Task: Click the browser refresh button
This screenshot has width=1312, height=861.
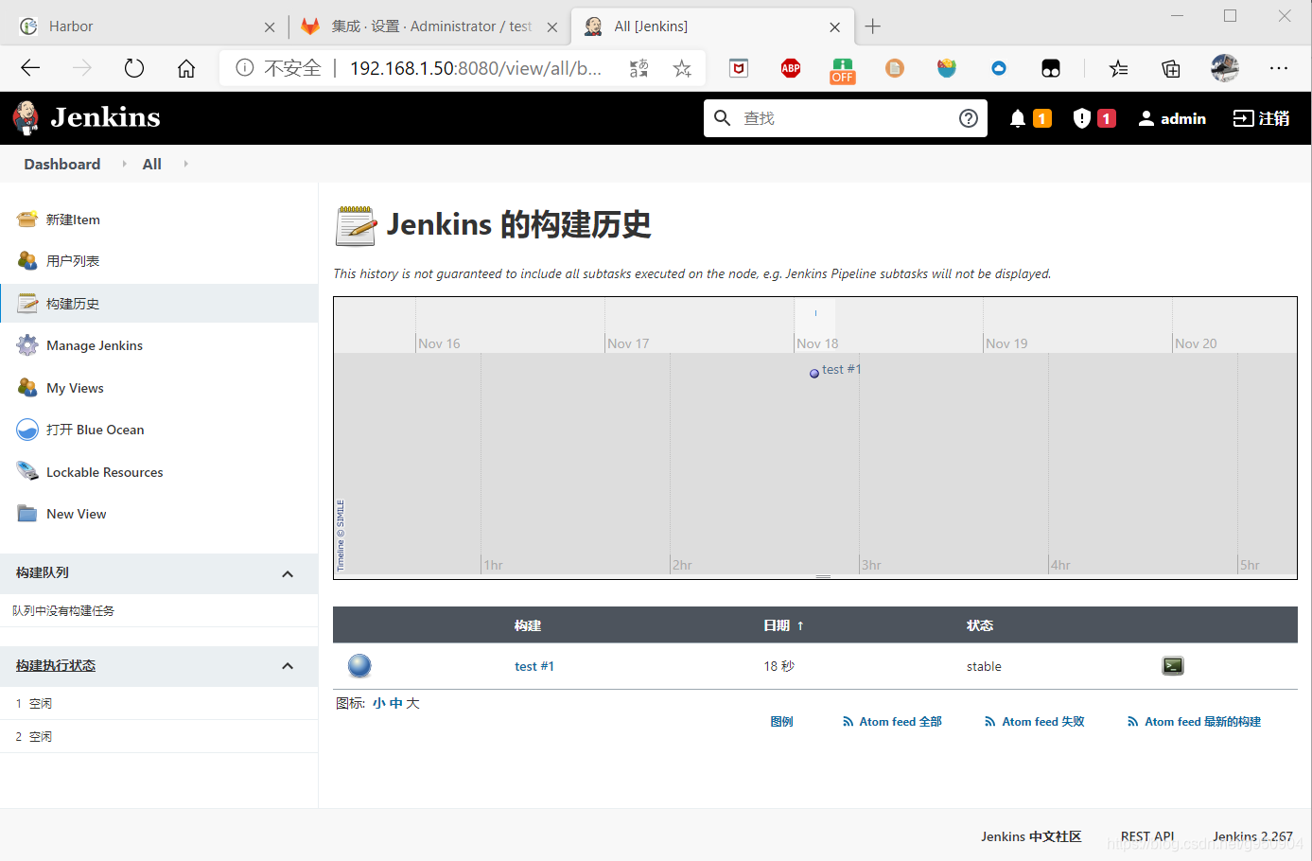Action: click(x=134, y=68)
